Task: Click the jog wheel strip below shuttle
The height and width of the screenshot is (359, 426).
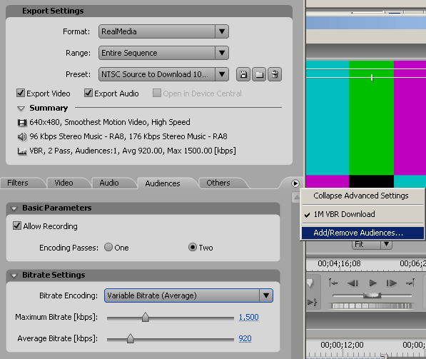Action: tap(372, 306)
